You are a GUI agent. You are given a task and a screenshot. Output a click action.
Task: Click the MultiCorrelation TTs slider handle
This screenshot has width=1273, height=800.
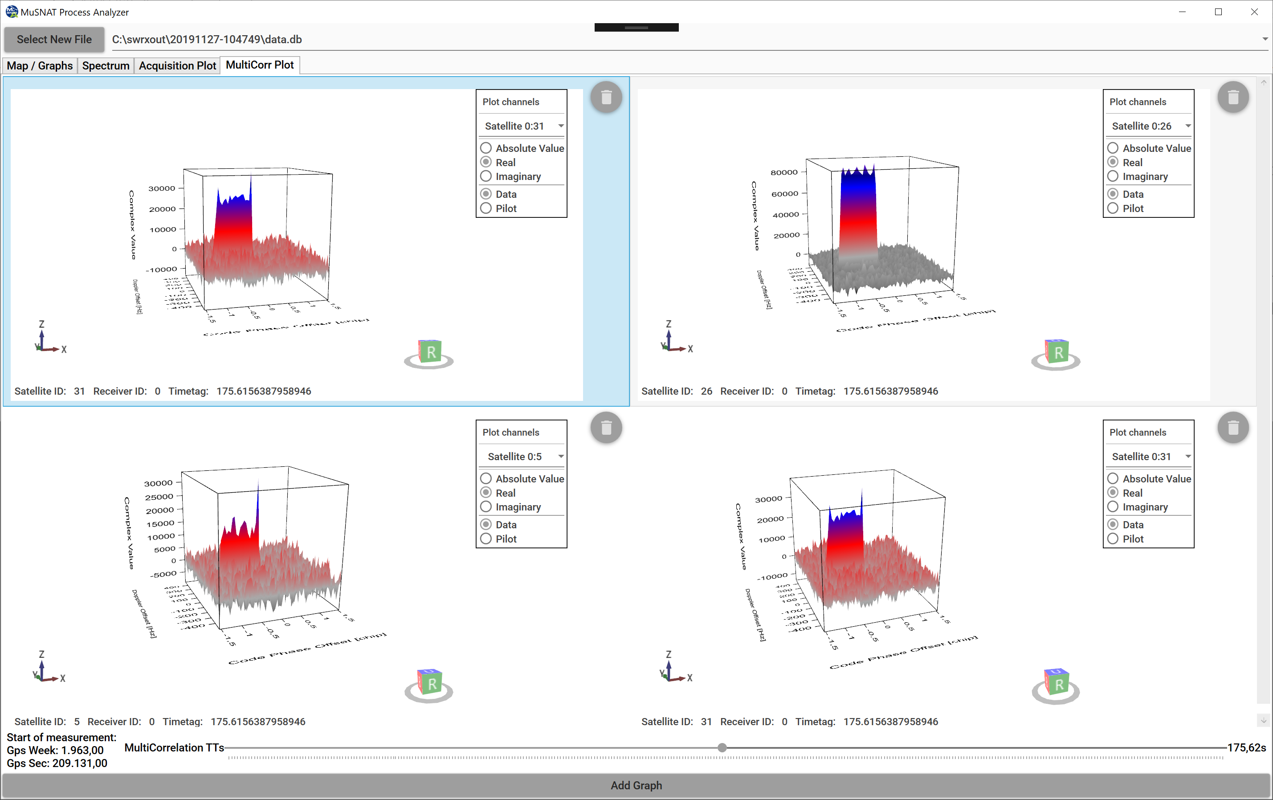[x=722, y=747]
